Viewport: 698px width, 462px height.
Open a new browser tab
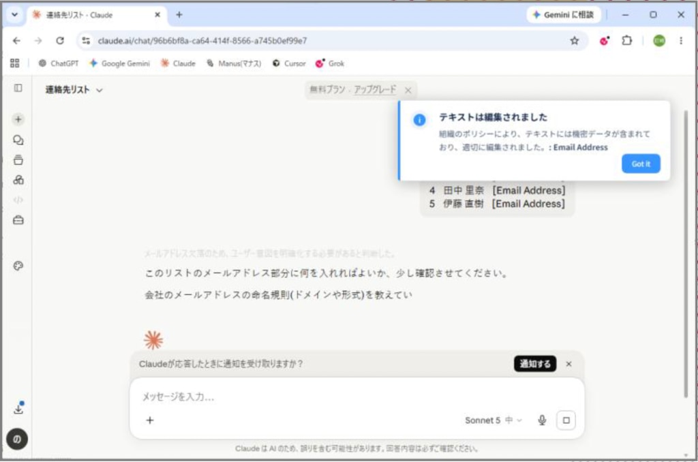(179, 15)
